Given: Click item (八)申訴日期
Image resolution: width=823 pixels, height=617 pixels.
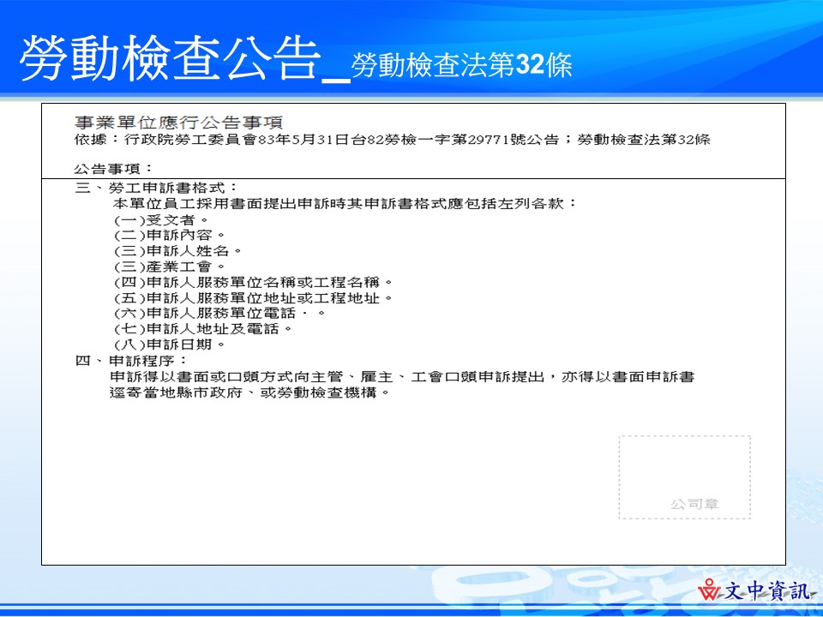Looking at the screenshot, I should [163, 342].
